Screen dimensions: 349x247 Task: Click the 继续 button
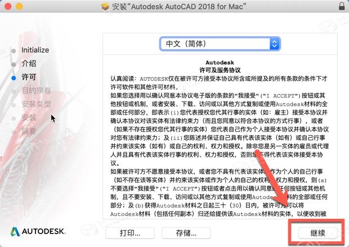(x=317, y=233)
